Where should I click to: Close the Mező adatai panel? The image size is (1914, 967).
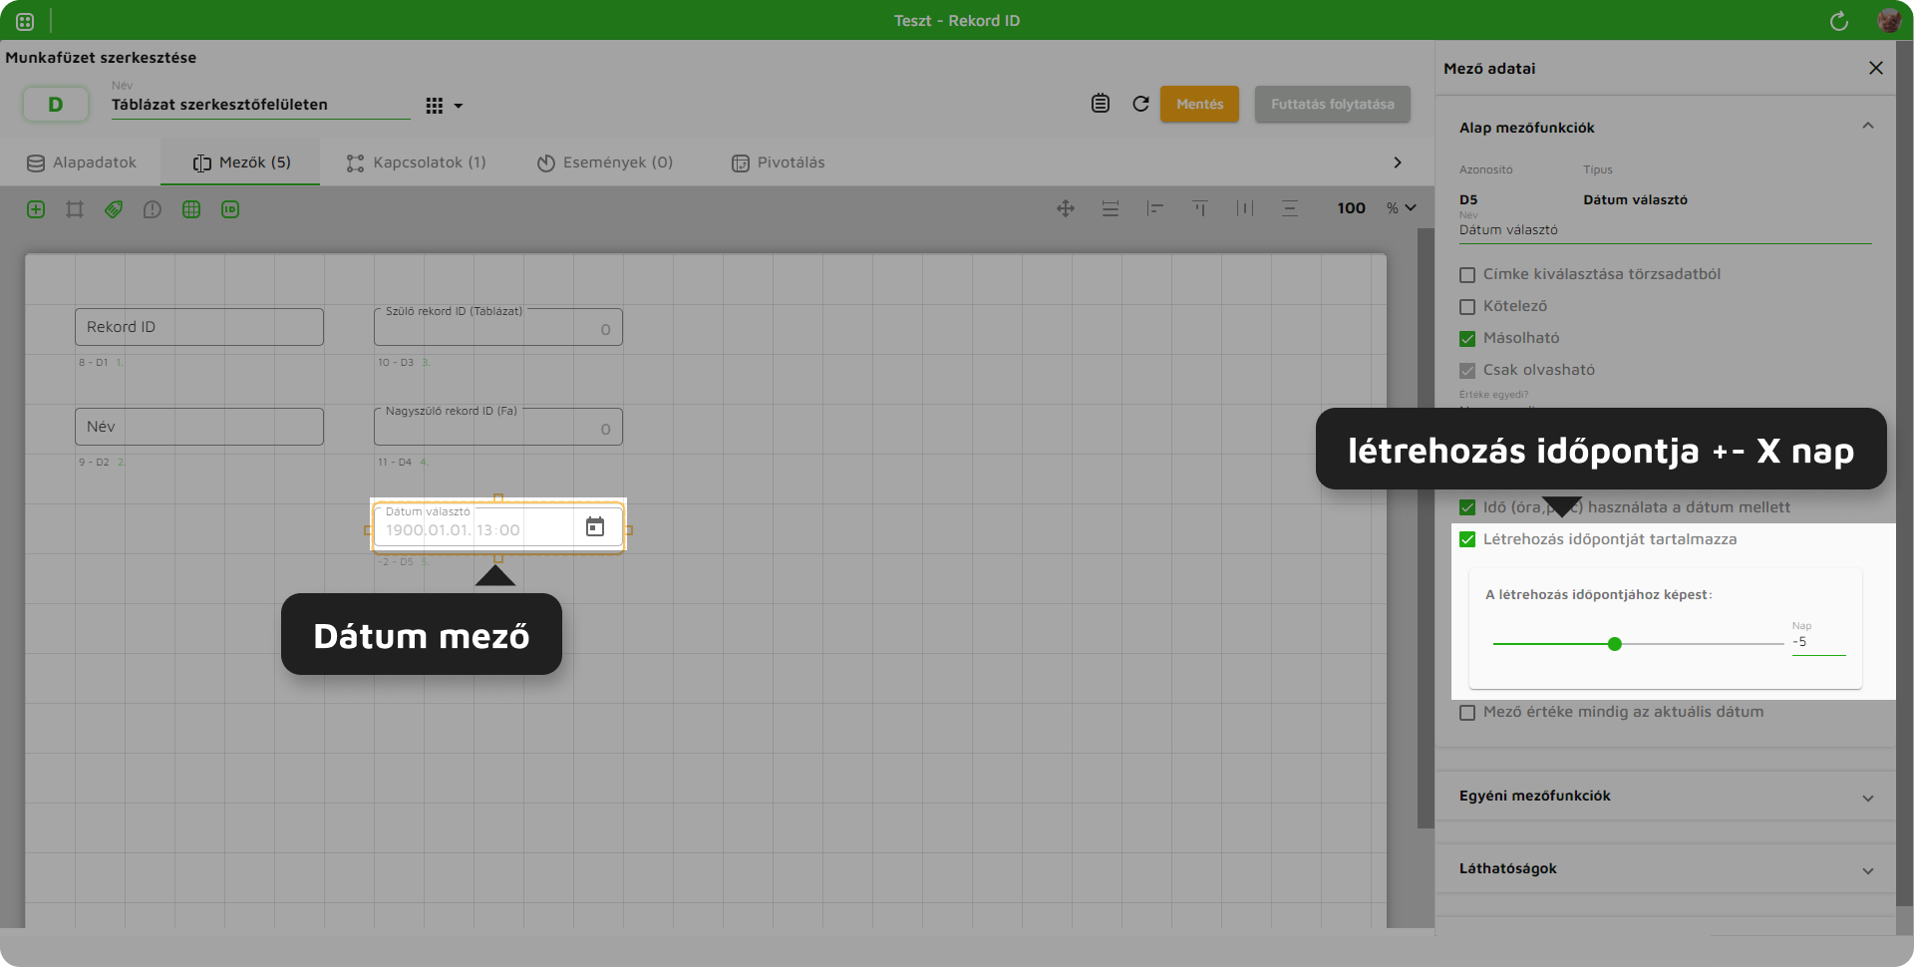click(1876, 68)
